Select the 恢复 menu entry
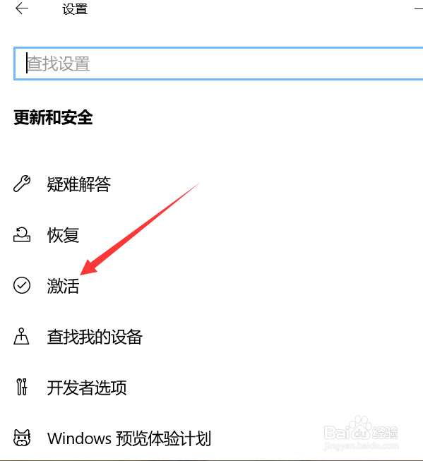 coord(63,235)
